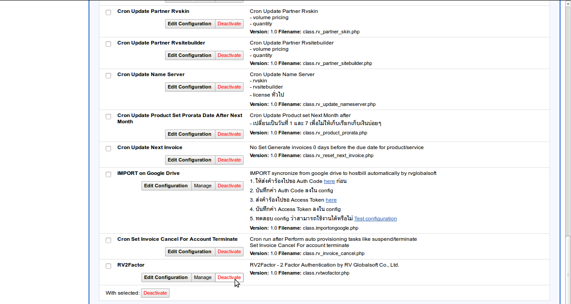Select filename class.rv_partner_sitebuilder.php text
The width and height of the screenshot is (571, 304).
(x=337, y=64)
